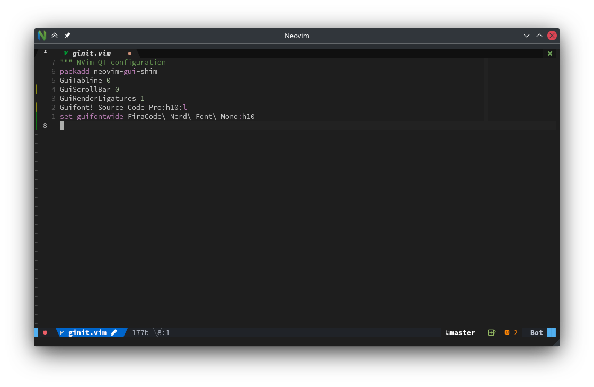Click the 8:1 cursor position indicator
The image size is (594, 387).
[x=163, y=332]
